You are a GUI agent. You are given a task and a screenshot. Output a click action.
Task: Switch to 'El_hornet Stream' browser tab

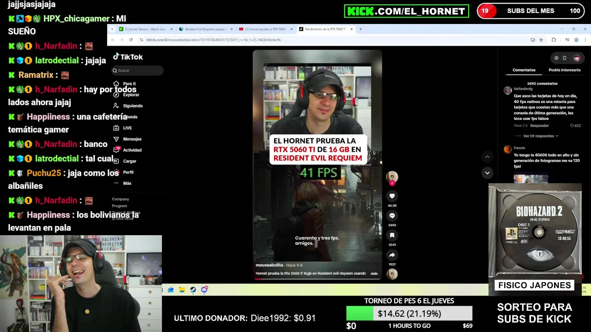(145, 29)
